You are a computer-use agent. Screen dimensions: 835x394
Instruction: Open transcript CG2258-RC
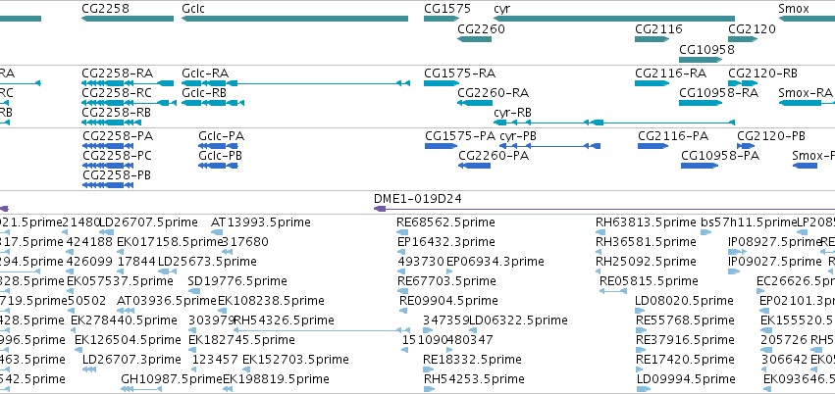[x=117, y=93]
